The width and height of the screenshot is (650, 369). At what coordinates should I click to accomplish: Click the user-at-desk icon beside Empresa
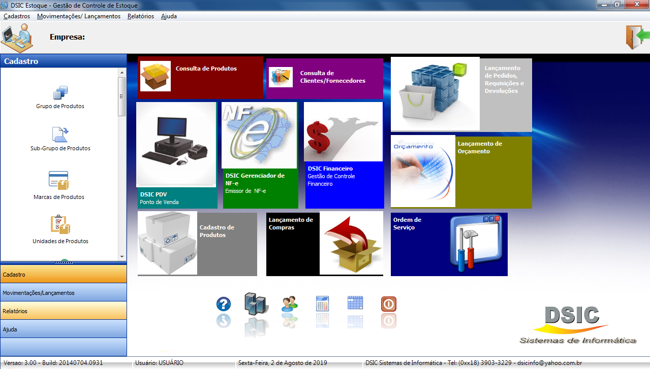coord(16,37)
